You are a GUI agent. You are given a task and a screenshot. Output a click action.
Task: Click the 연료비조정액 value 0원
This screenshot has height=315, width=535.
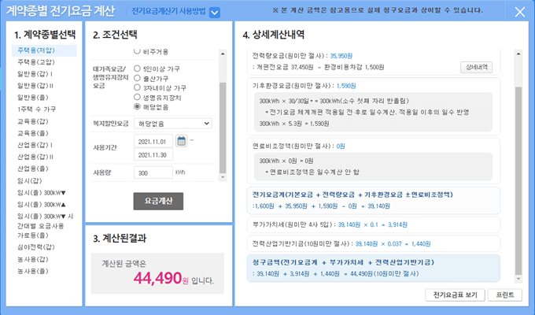341,146
